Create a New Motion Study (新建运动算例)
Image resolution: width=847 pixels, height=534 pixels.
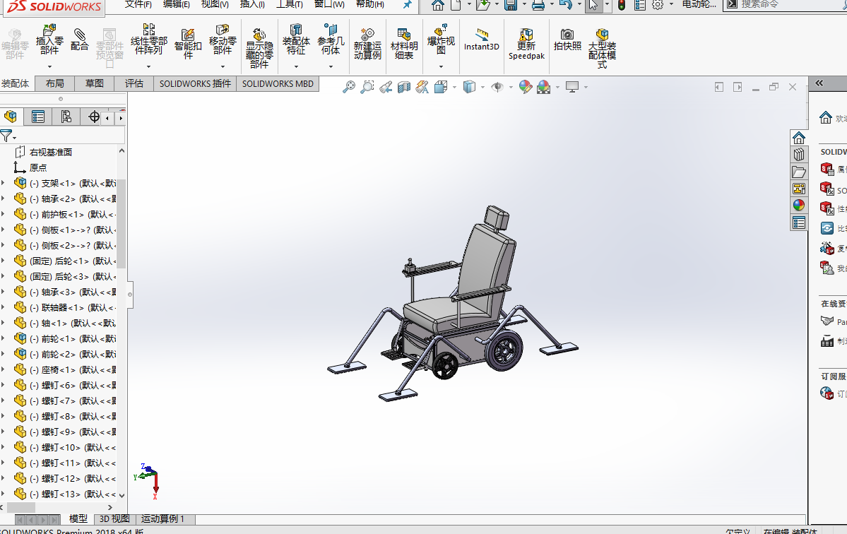click(367, 43)
